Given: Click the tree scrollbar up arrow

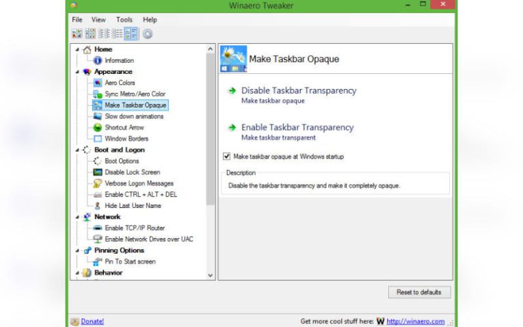Looking at the screenshot, I should [210, 49].
